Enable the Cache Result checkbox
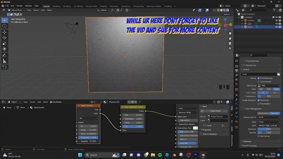Viewport: 283px width, 159px height. click(x=259, y=82)
